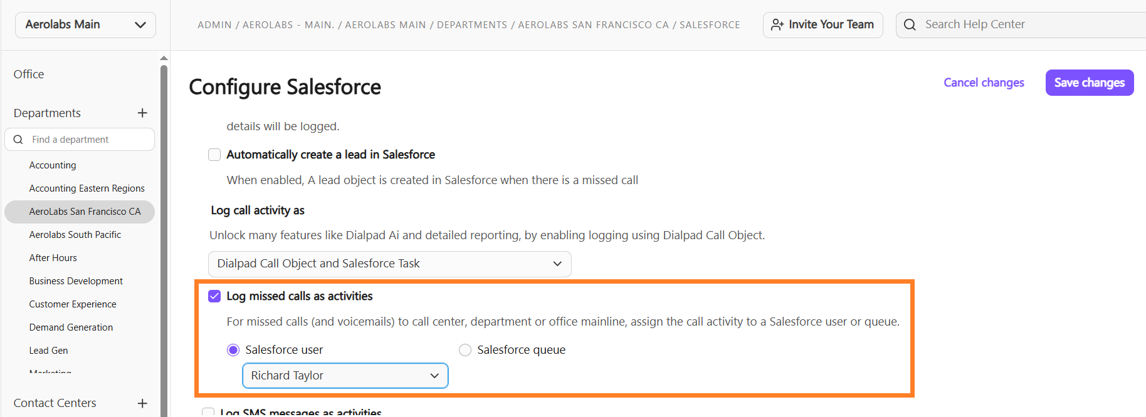This screenshot has height=417, width=1146.
Task: Click ADMIN in the breadcrumb
Action: tap(214, 25)
